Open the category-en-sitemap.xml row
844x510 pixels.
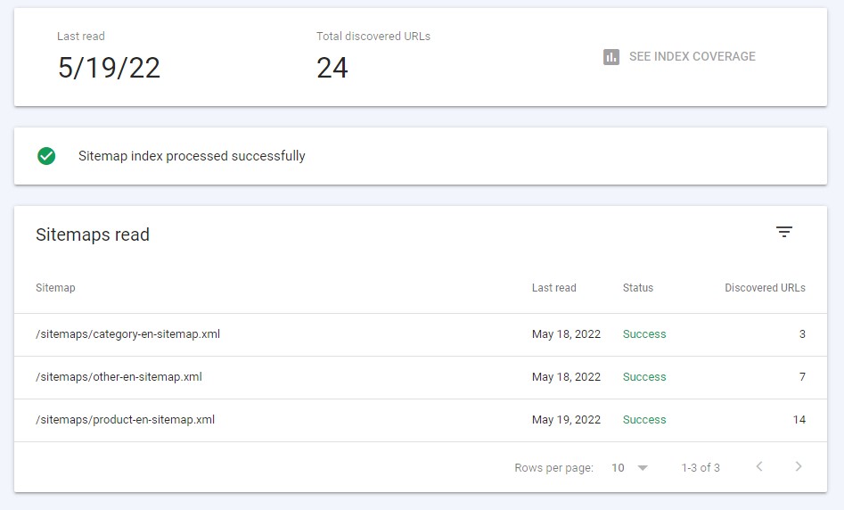pyautogui.click(x=127, y=334)
